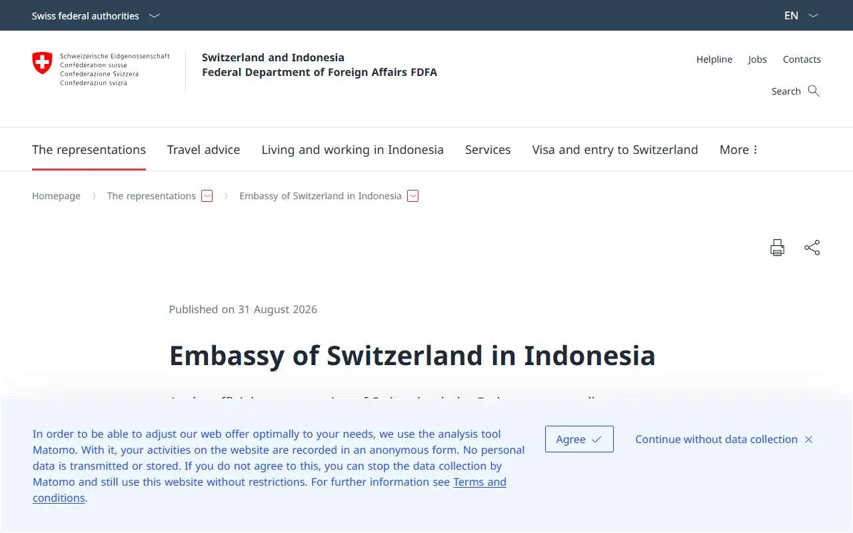Screen dimensions: 853x533
Task: Open the share icon
Action: [812, 248]
